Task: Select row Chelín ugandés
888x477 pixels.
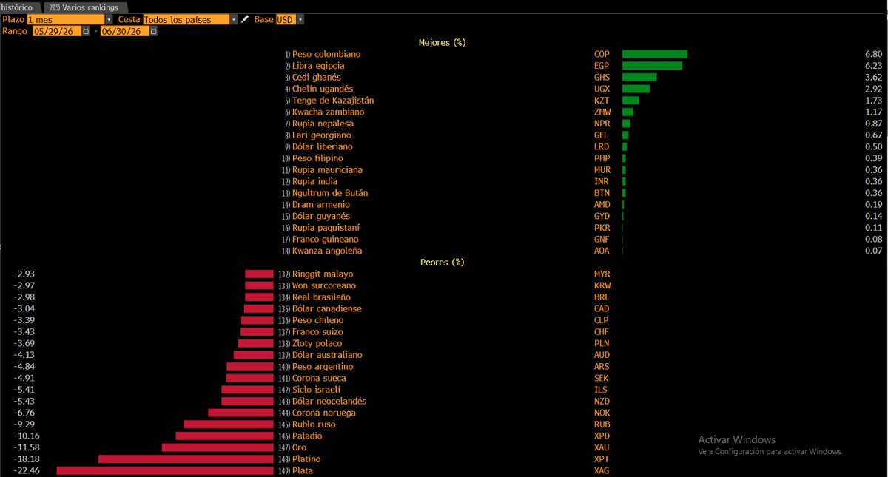Action: 323,89
